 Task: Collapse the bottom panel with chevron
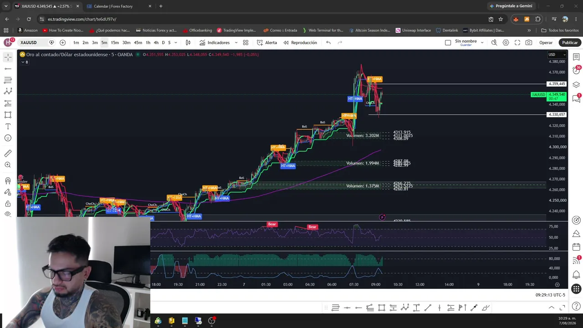pos(551,308)
